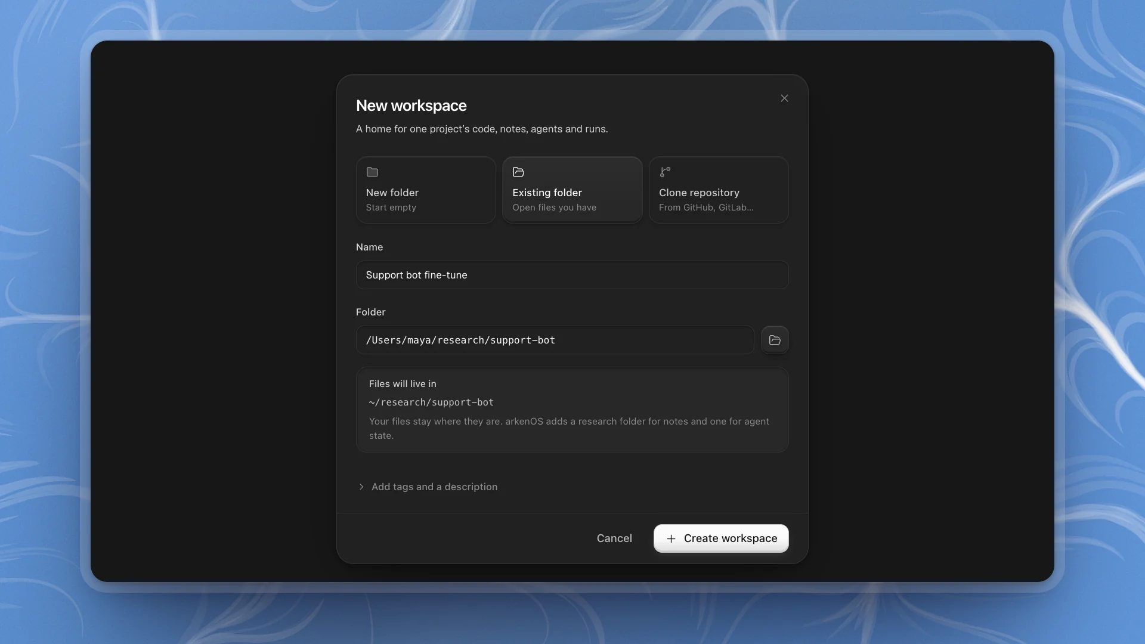This screenshot has height=644, width=1145.
Task: Click the Create workspace button
Action: point(721,538)
